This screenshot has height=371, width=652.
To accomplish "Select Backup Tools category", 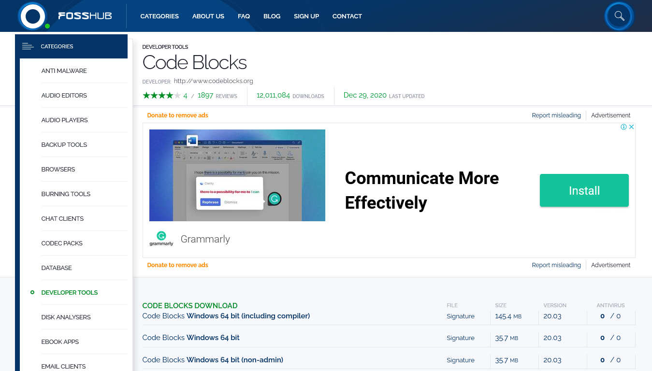I will point(64,144).
